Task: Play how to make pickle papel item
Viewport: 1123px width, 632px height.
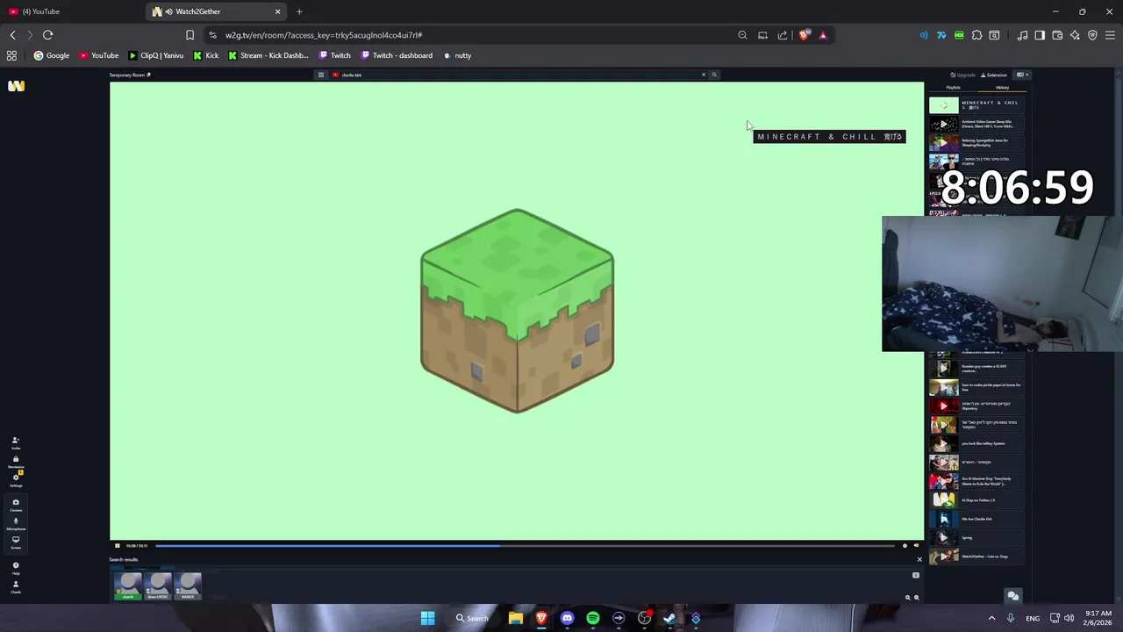Action: click(x=976, y=387)
